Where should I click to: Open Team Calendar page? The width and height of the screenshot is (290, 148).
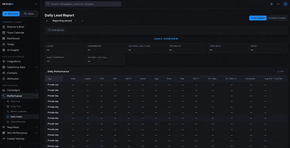(20, 32)
